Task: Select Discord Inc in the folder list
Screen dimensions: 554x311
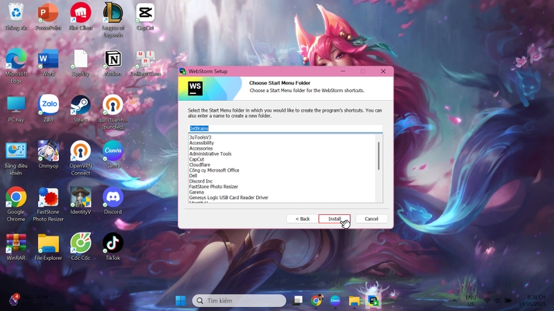Action: (x=201, y=181)
